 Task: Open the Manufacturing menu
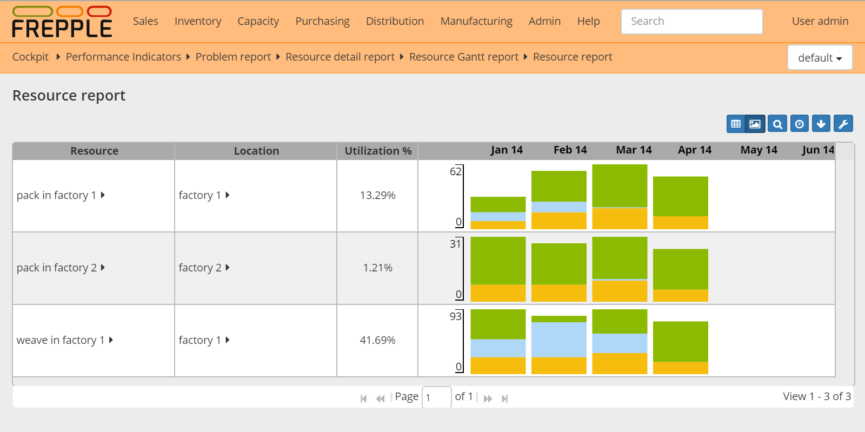pyautogui.click(x=476, y=21)
